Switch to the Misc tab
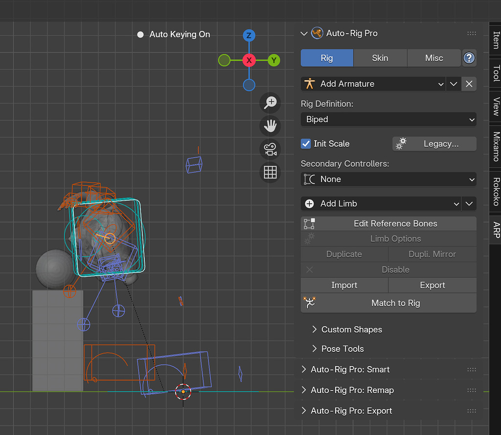 [x=434, y=58]
